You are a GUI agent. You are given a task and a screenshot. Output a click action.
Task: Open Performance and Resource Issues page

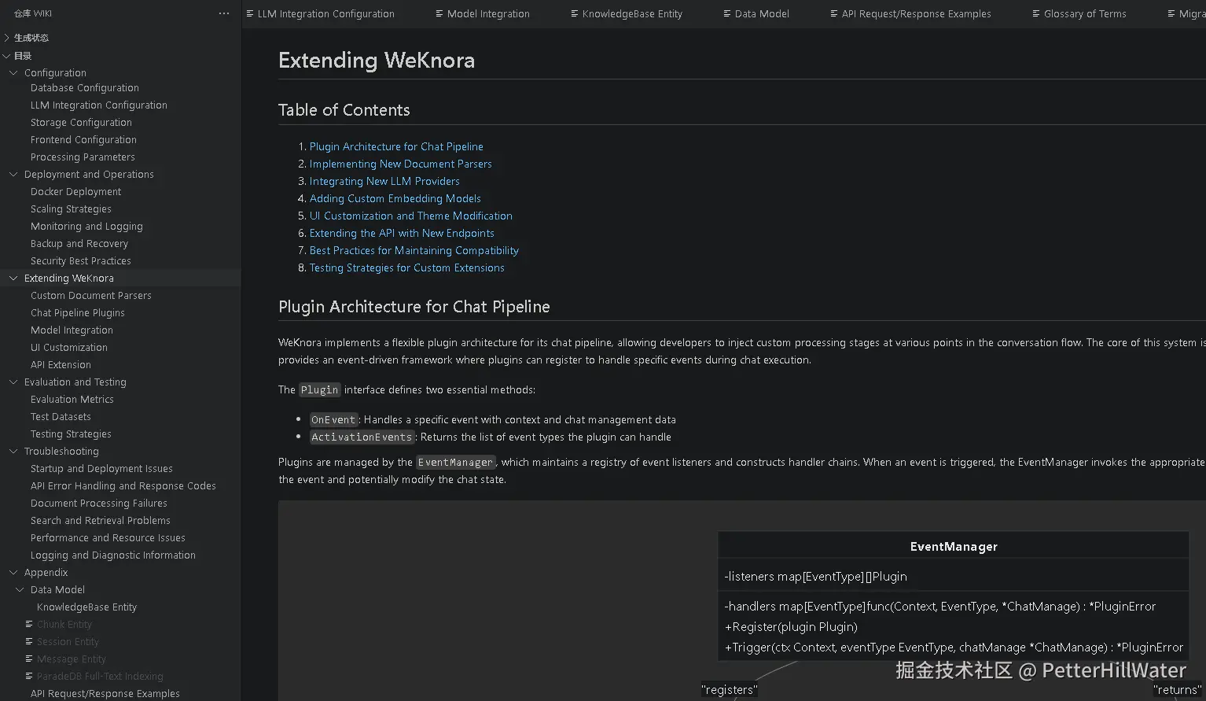click(x=108, y=538)
